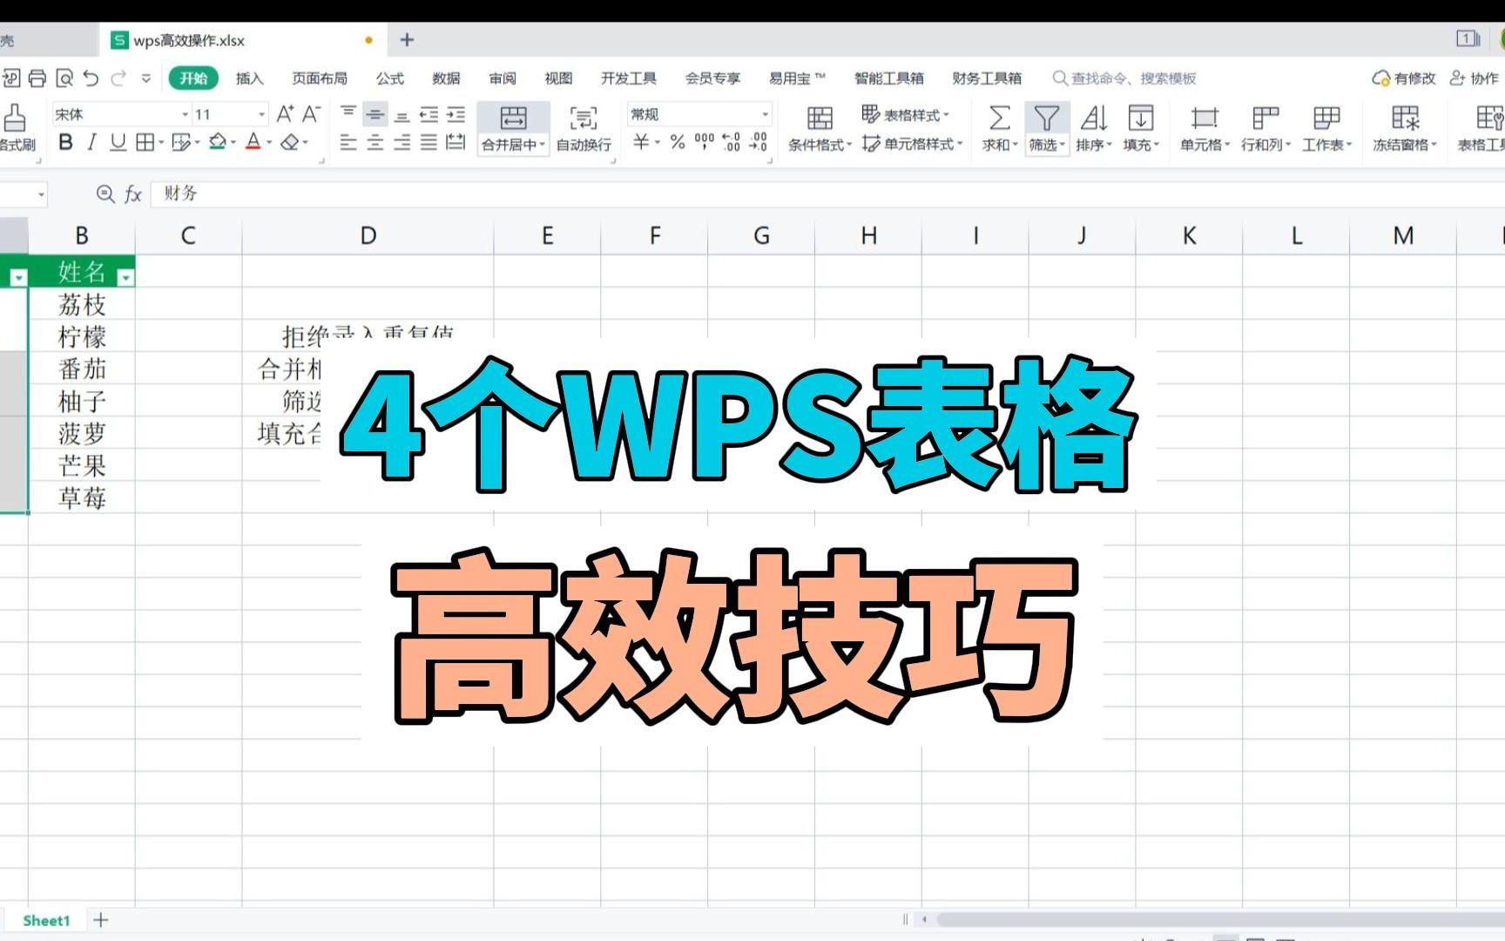The image size is (1505, 941).
Task: Switch to the 数据 ribbon tab
Action: pyautogui.click(x=446, y=78)
